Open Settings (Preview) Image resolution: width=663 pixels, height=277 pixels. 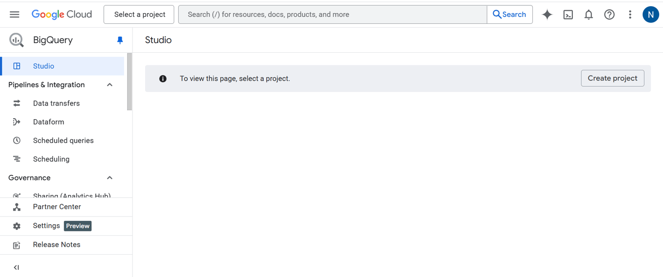click(x=66, y=226)
